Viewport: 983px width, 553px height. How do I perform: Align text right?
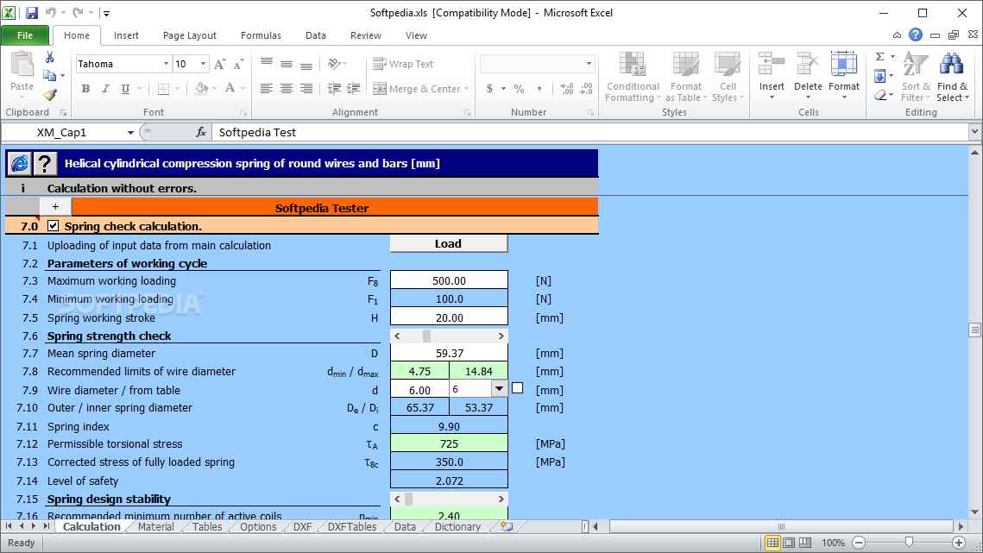[x=306, y=89]
